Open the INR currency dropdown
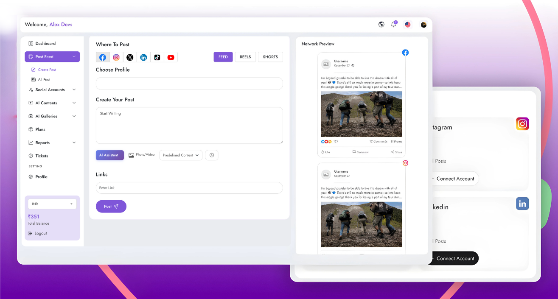The width and height of the screenshot is (558, 299). (x=52, y=204)
